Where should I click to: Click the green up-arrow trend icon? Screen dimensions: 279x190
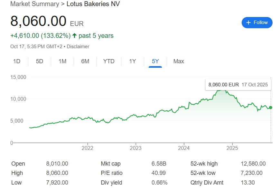pyautogui.click(x=74, y=36)
